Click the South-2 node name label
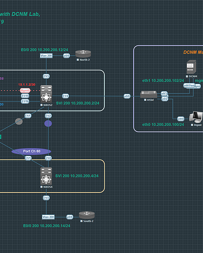Screen dimensions: 203x253 88,221
